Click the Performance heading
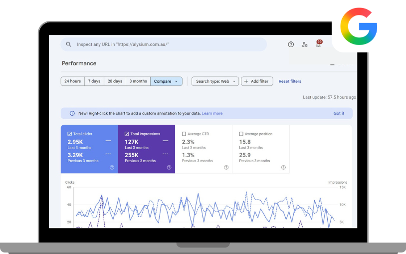Viewport: 406px width, 254px height. click(x=79, y=63)
